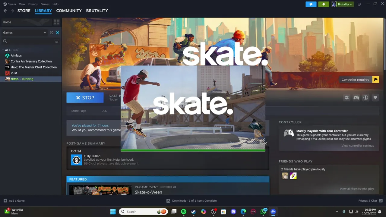386x217 pixels.
Task: View all friends who play
Action: point(357,189)
